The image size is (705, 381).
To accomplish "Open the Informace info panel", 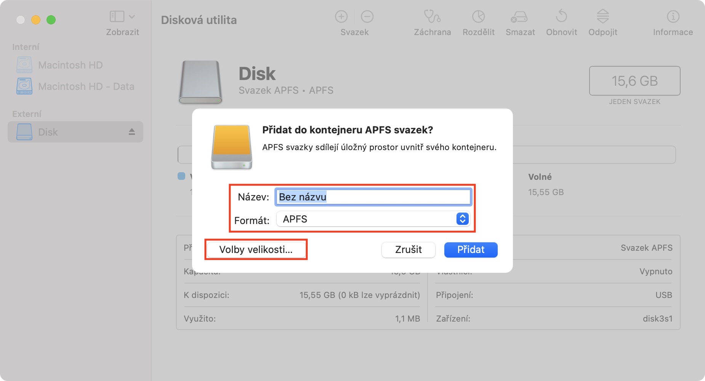I will (x=673, y=17).
